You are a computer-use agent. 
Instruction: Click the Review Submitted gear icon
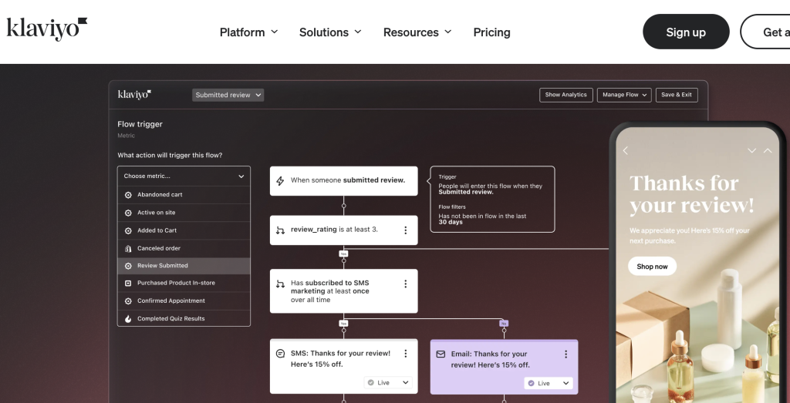coord(128,266)
